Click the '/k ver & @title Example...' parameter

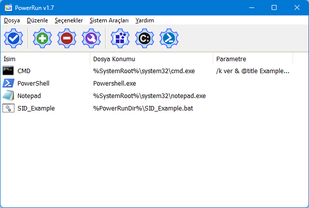[253, 71]
